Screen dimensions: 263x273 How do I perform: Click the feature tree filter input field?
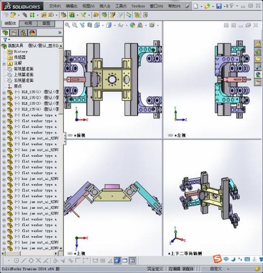point(36,39)
